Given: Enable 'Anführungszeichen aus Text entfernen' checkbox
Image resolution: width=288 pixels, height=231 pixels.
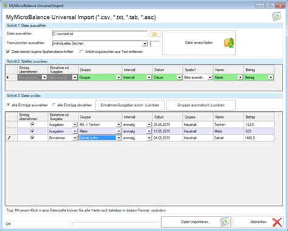Looking at the screenshot, I should point(81,52).
